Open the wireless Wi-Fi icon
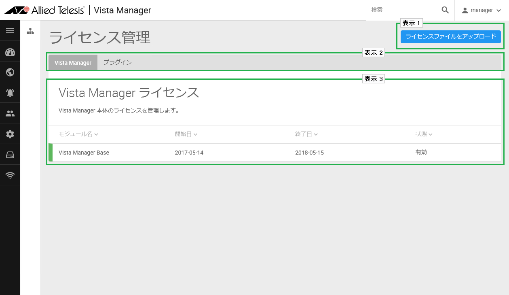Image resolution: width=509 pixels, height=295 pixels. click(10, 175)
